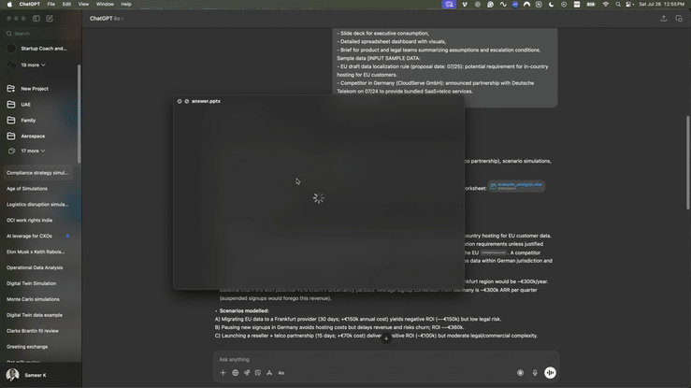This screenshot has height=388, width=691.
Task: Click the Family project folder icon
Action: pos(11,121)
